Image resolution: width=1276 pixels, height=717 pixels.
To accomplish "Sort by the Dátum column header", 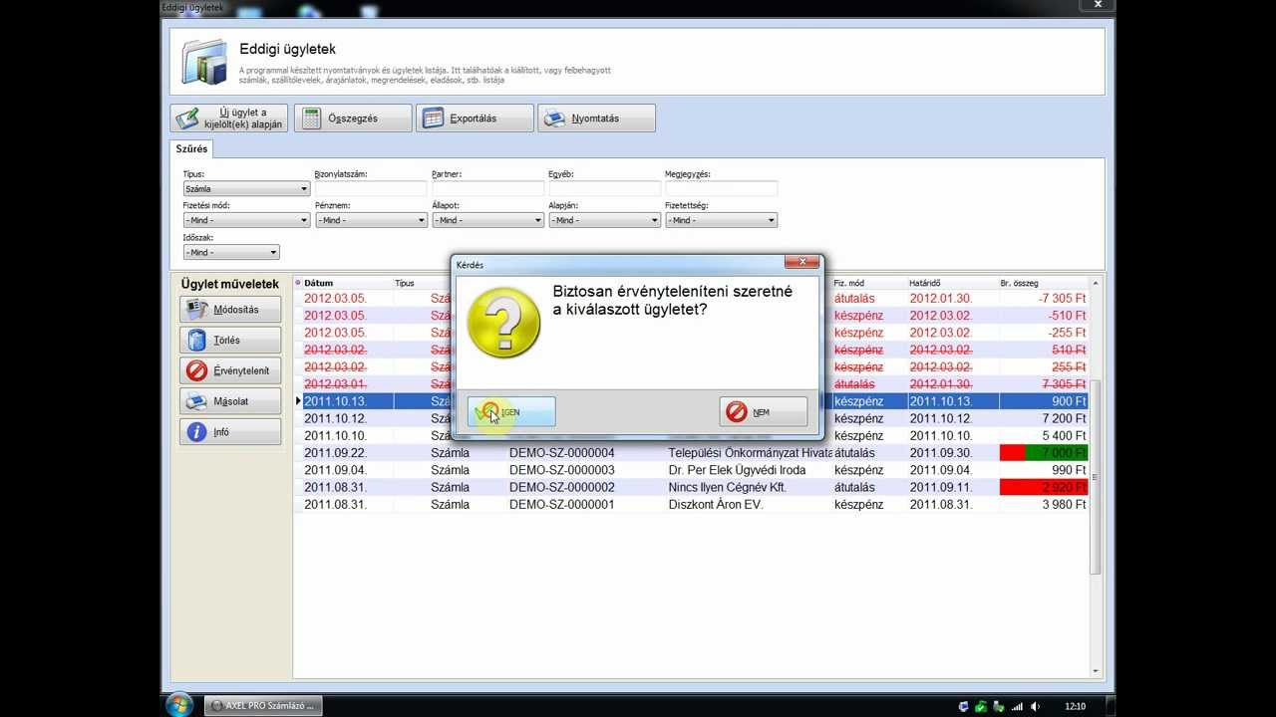I will click(319, 283).
